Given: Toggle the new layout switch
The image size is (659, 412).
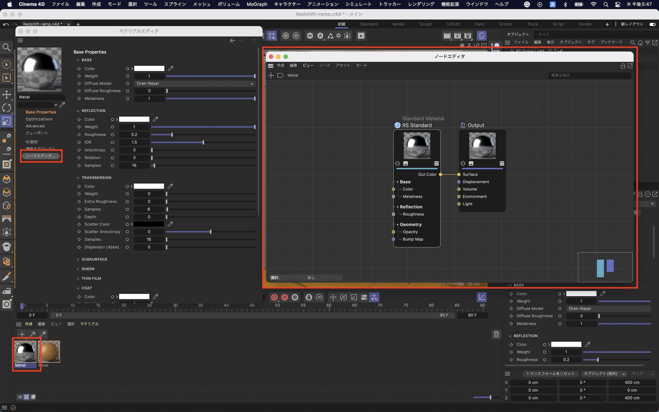Looking at the screenshot, I should (652, 24).
